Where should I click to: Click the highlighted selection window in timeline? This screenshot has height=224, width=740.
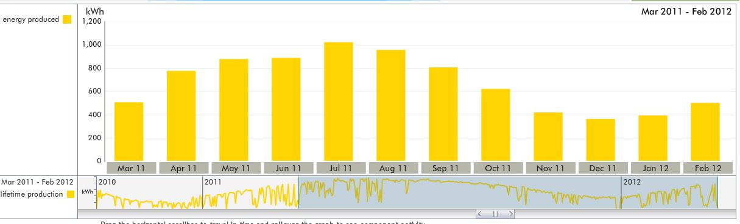(509, 193)
